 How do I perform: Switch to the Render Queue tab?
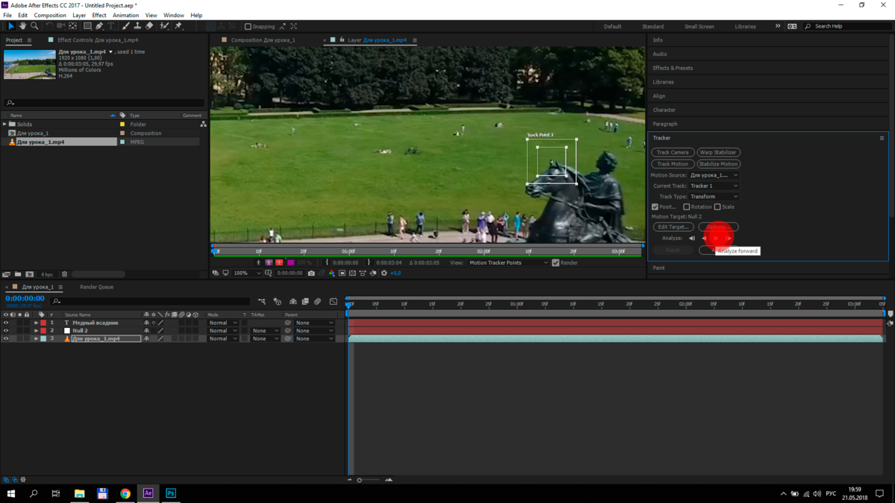tap(96, 287)
